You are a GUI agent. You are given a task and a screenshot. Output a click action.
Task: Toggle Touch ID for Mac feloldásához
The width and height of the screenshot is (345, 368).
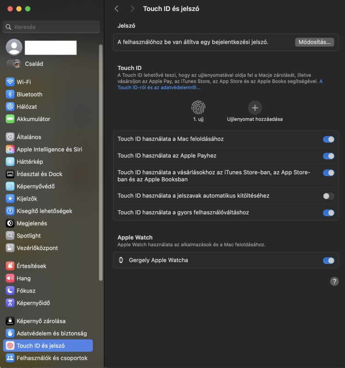(x=328, y=139)
